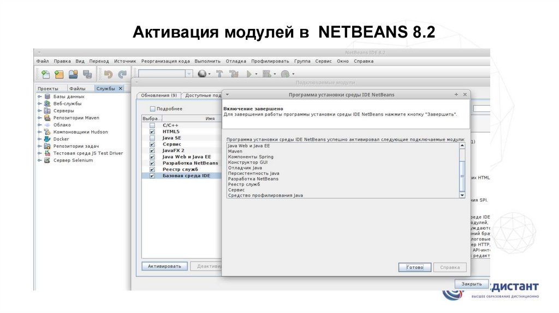Uncheck the Разработка NetBeans checkbox
The height and width of the screenshot is (313, 559).
click(152, 163)
